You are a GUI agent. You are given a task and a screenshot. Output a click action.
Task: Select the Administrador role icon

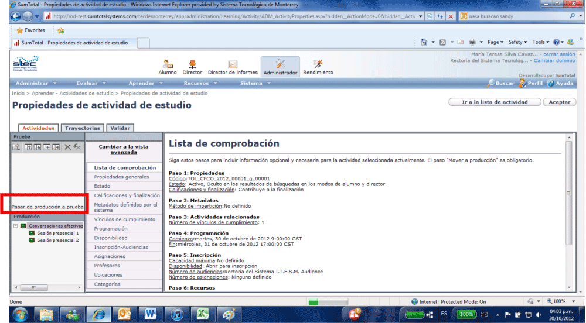pyautogui.click(x=280, y=67)
